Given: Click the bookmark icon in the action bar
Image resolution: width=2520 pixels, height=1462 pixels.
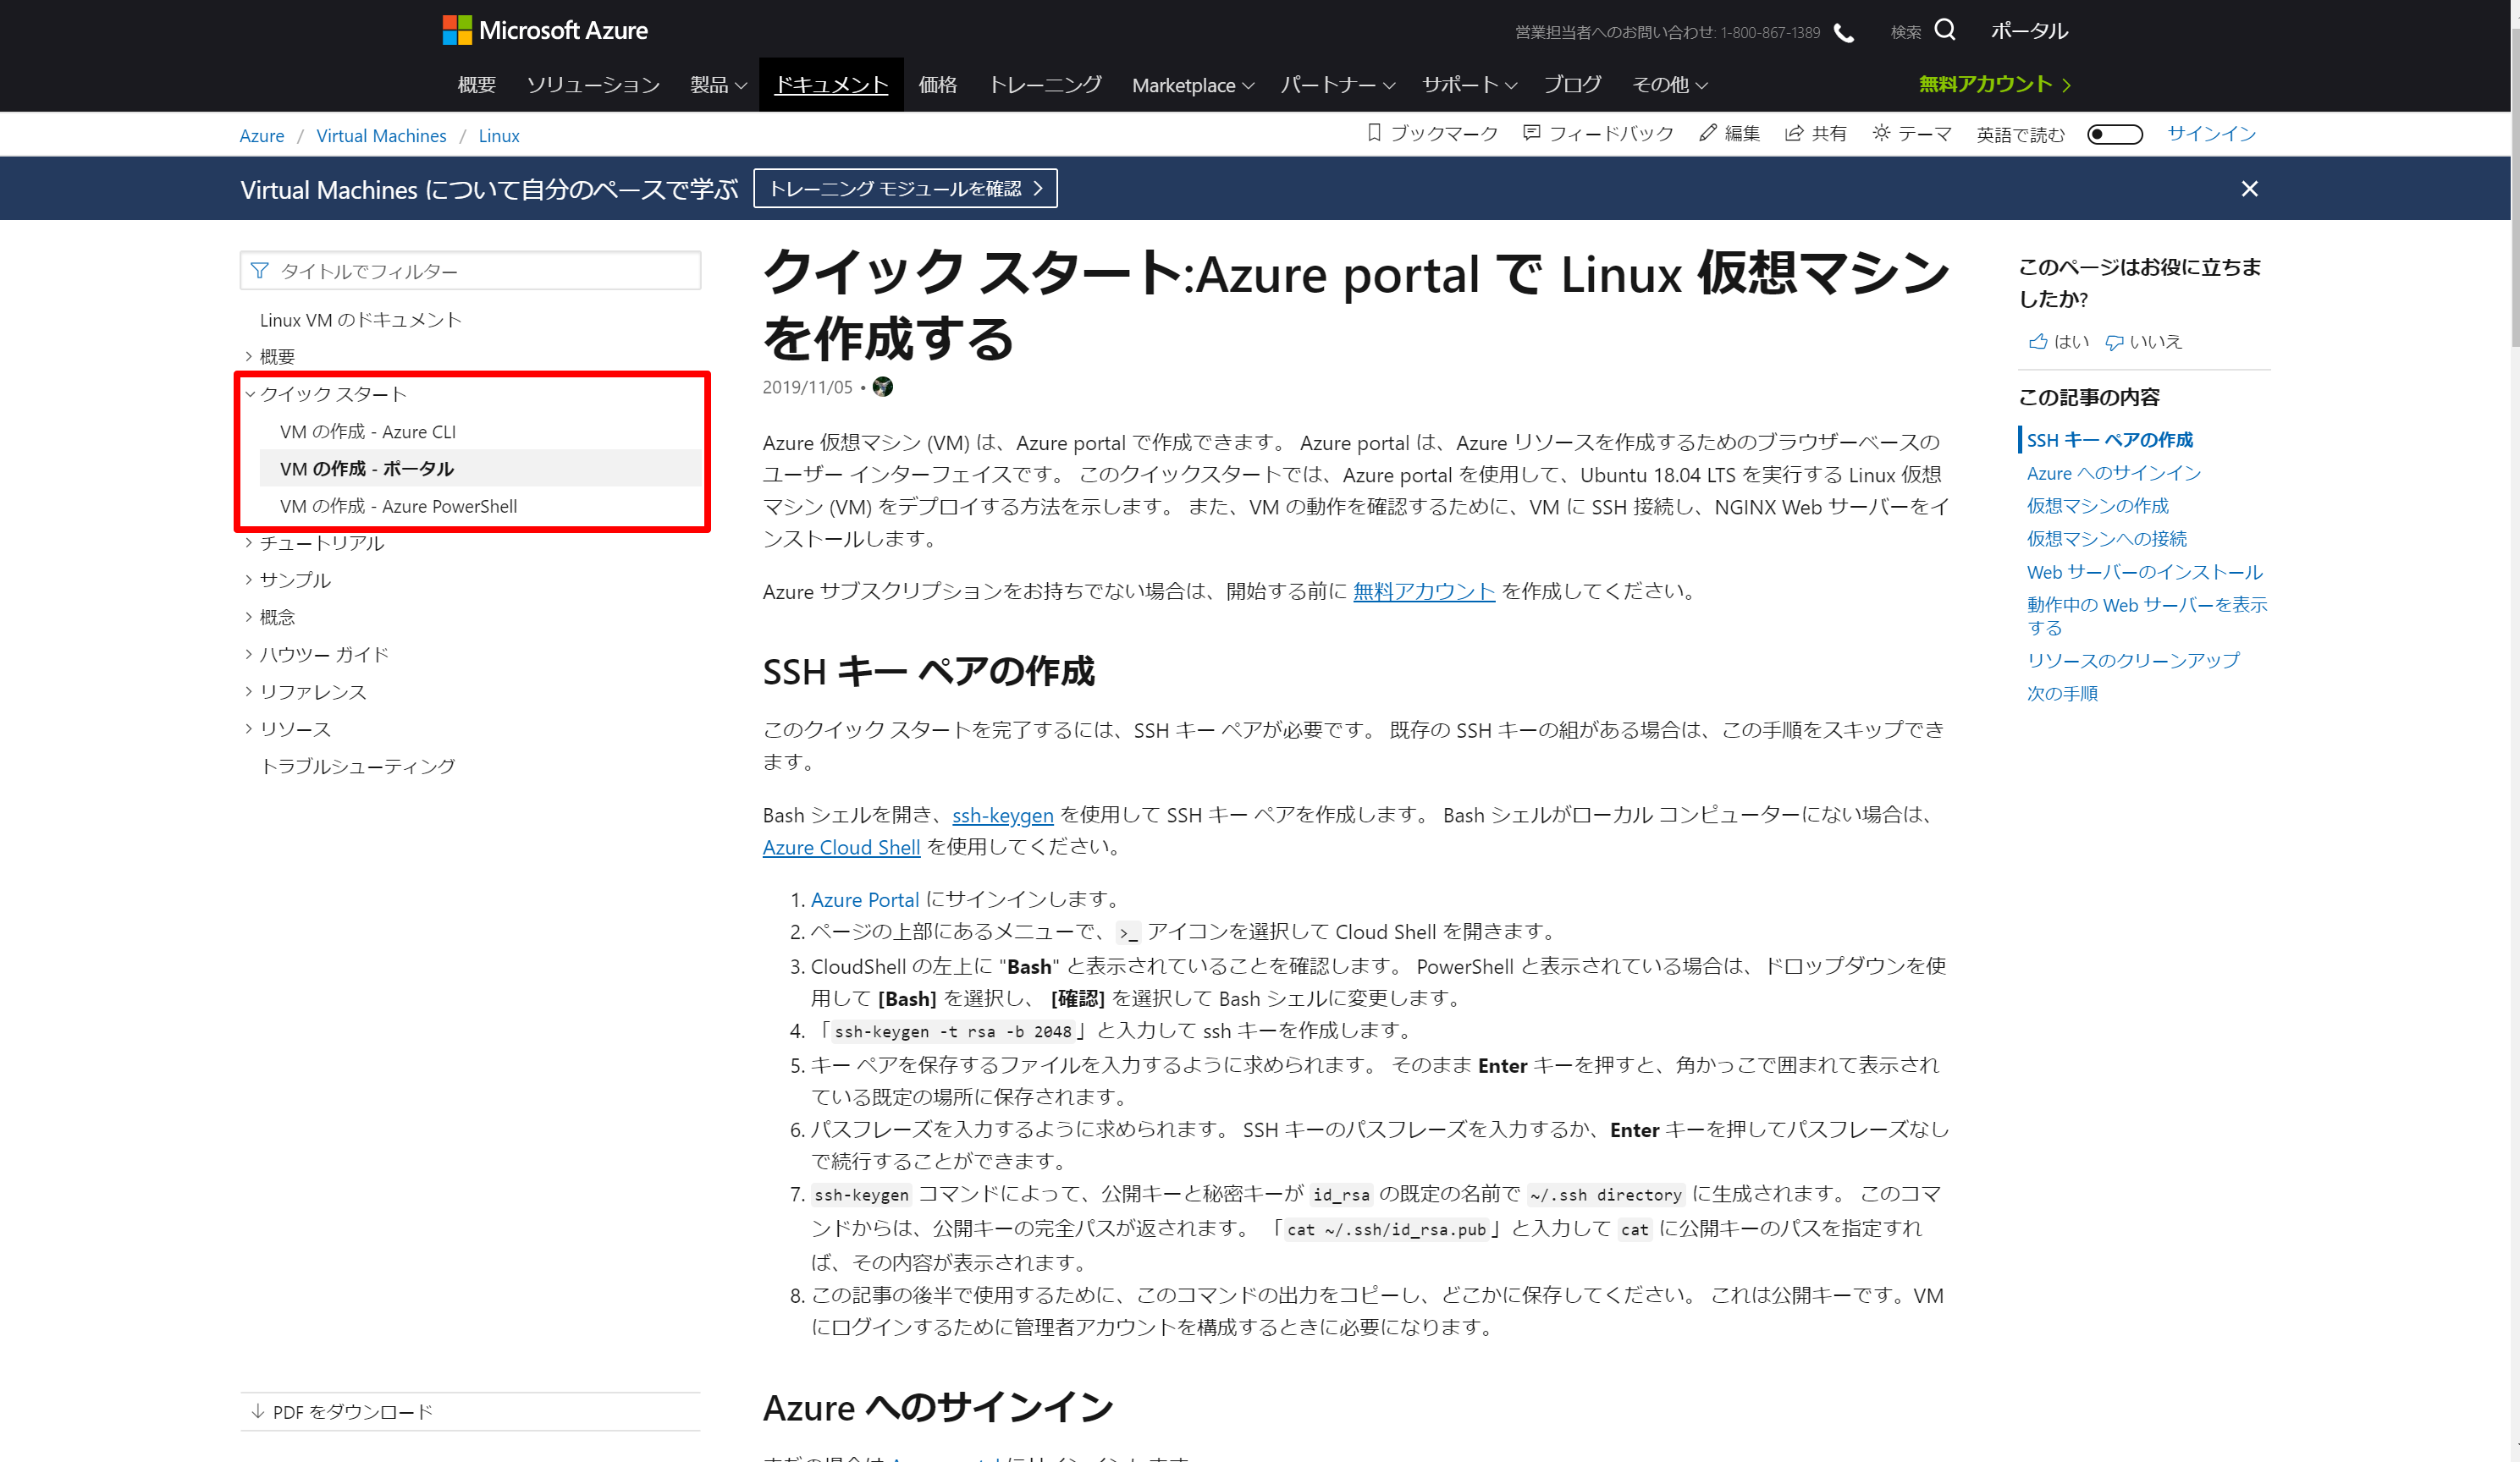Looking at the screenshot, I should click(x=1374, y=133).
